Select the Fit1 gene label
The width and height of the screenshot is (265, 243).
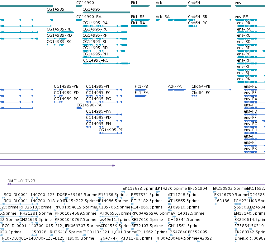click(x=134, y=3)
